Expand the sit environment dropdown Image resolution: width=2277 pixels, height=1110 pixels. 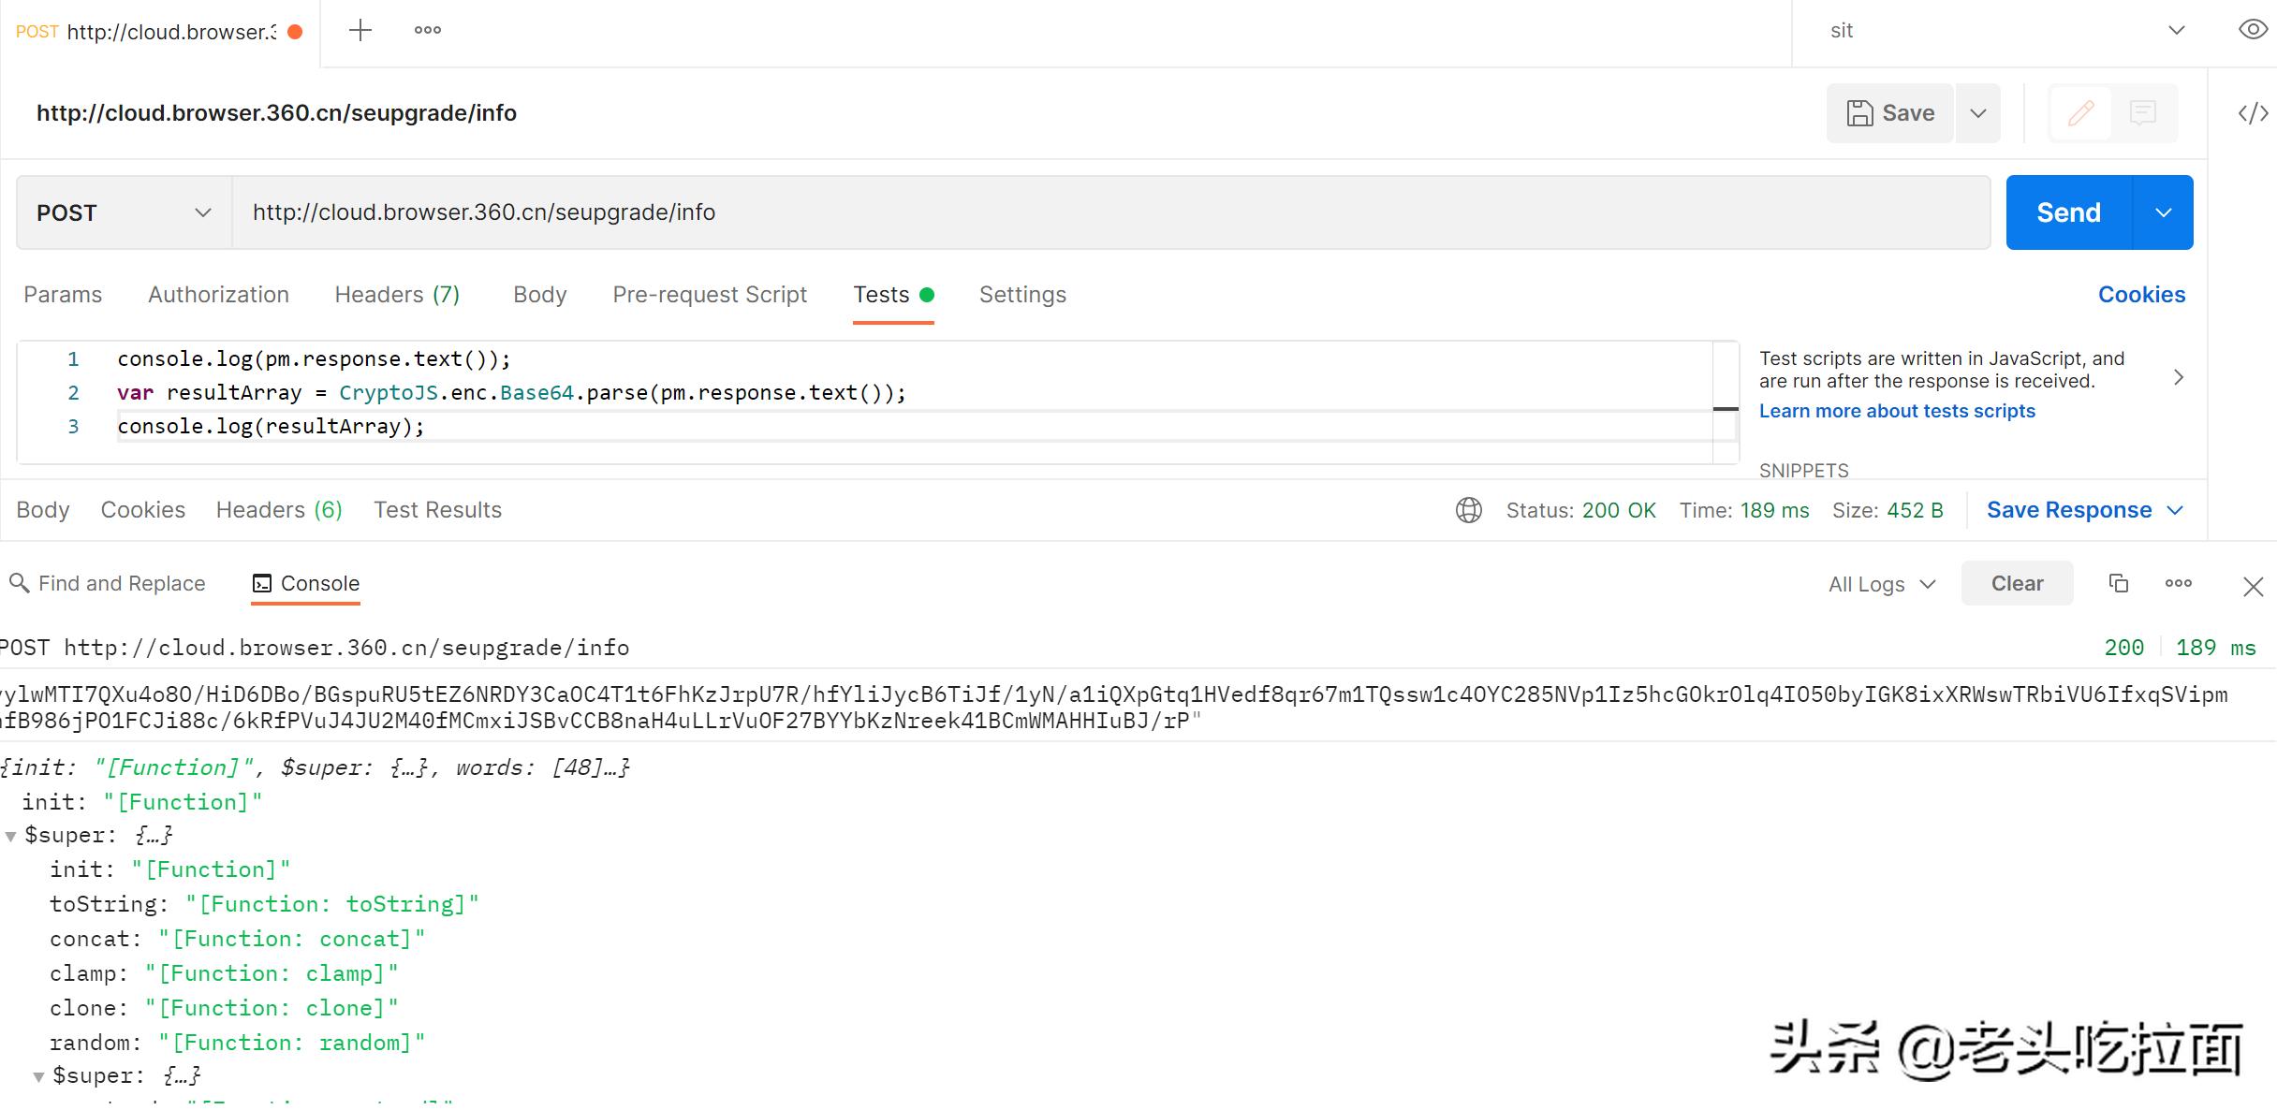(x=2176, y=31)
